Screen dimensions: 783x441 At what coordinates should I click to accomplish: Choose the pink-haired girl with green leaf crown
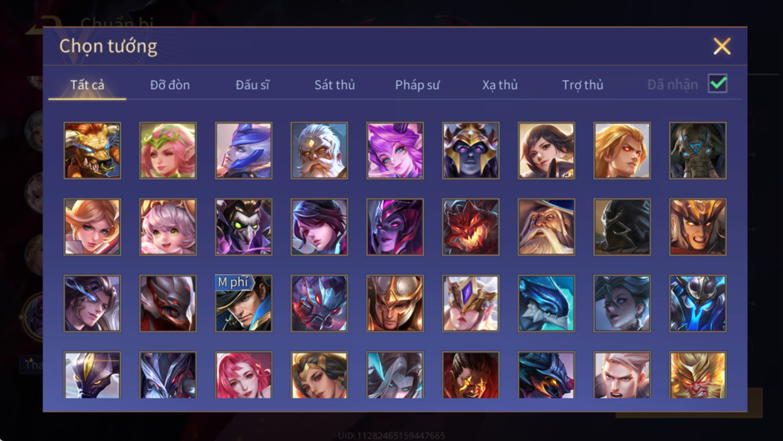tap(168, 150)
